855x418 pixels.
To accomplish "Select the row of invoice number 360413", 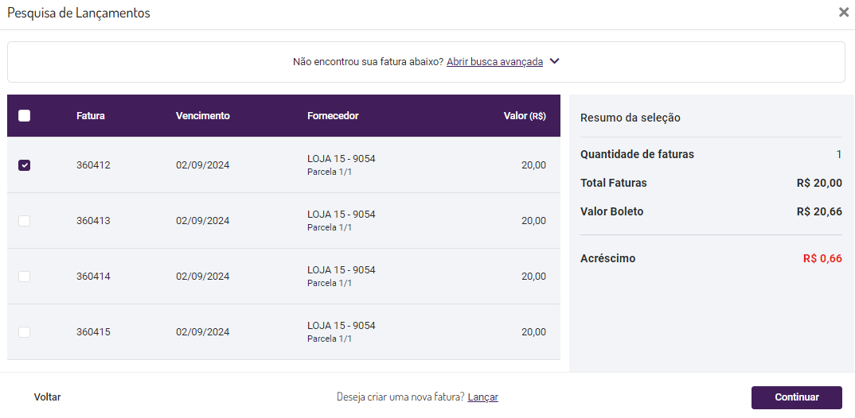I will point(93,221).
